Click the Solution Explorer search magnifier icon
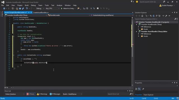This screenshot has width=179, height=100. (175, 19)
